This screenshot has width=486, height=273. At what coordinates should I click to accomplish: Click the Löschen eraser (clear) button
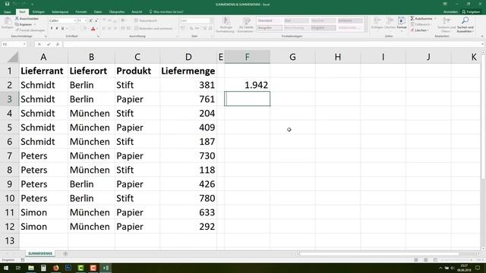tap(419, 30)
